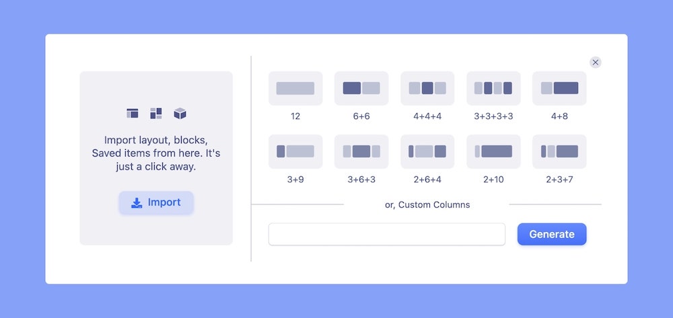
Task: Click the Import button
Action: 156,202
